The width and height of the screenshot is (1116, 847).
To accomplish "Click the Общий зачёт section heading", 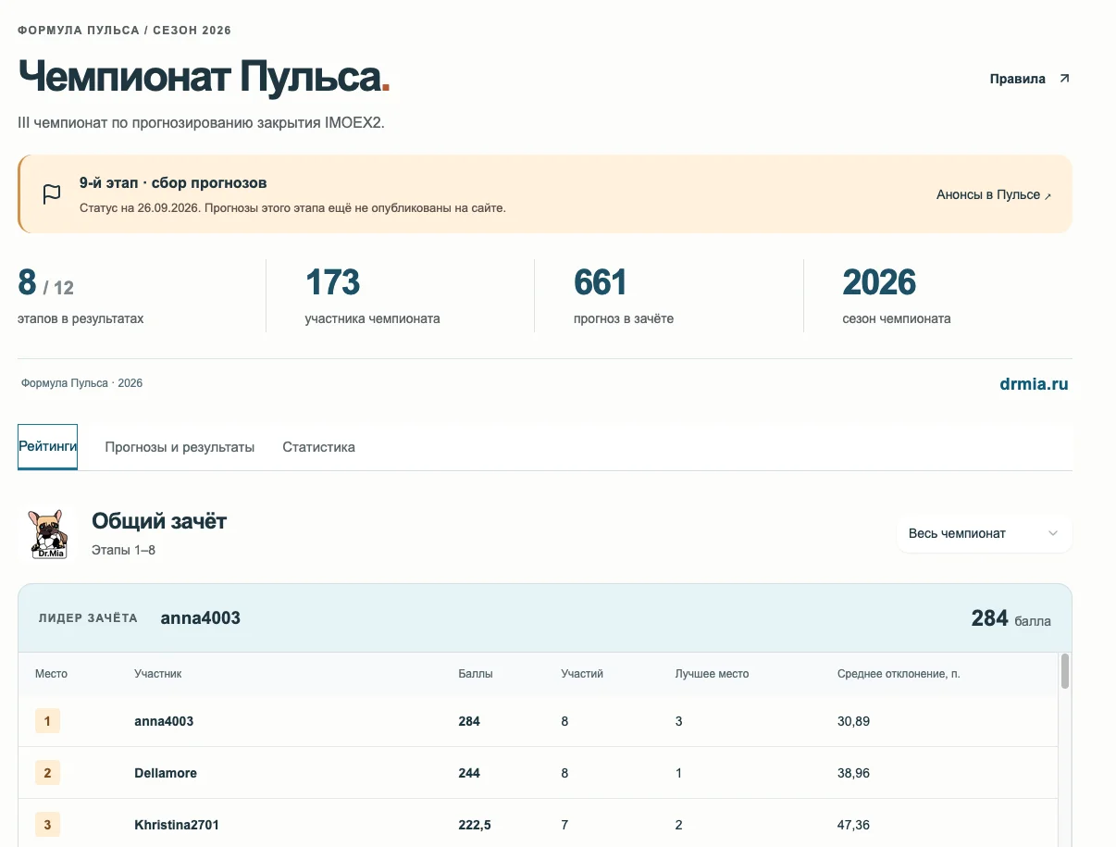I will pyautogui.click(x=159, y=521).
